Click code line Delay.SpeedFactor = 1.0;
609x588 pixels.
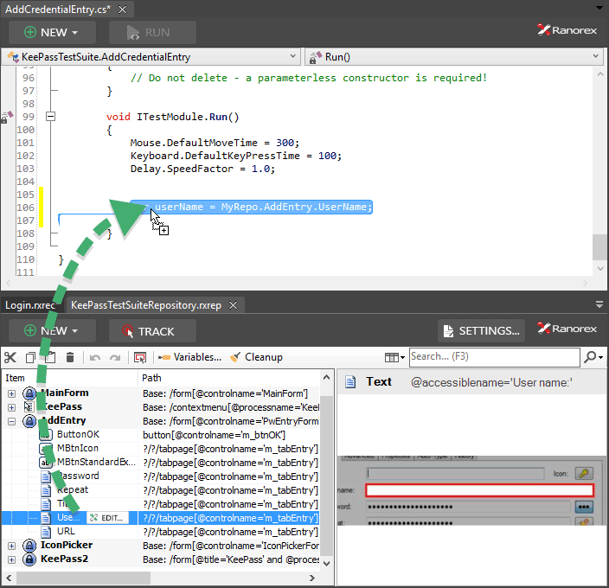click(202, 169)
